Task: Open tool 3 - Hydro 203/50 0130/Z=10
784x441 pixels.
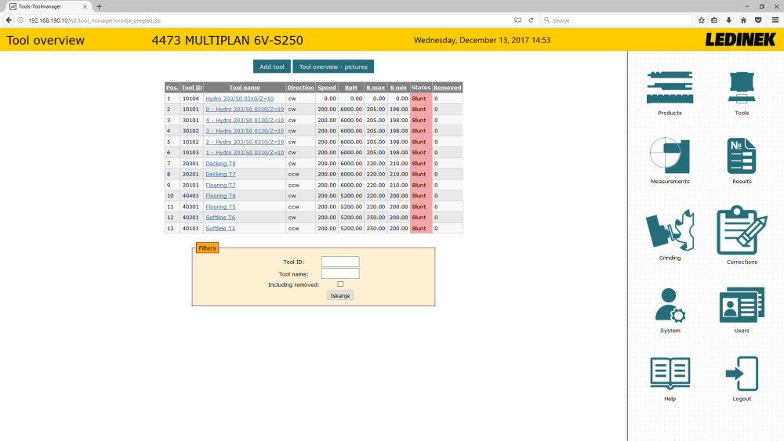Action: tap(245, 131)
